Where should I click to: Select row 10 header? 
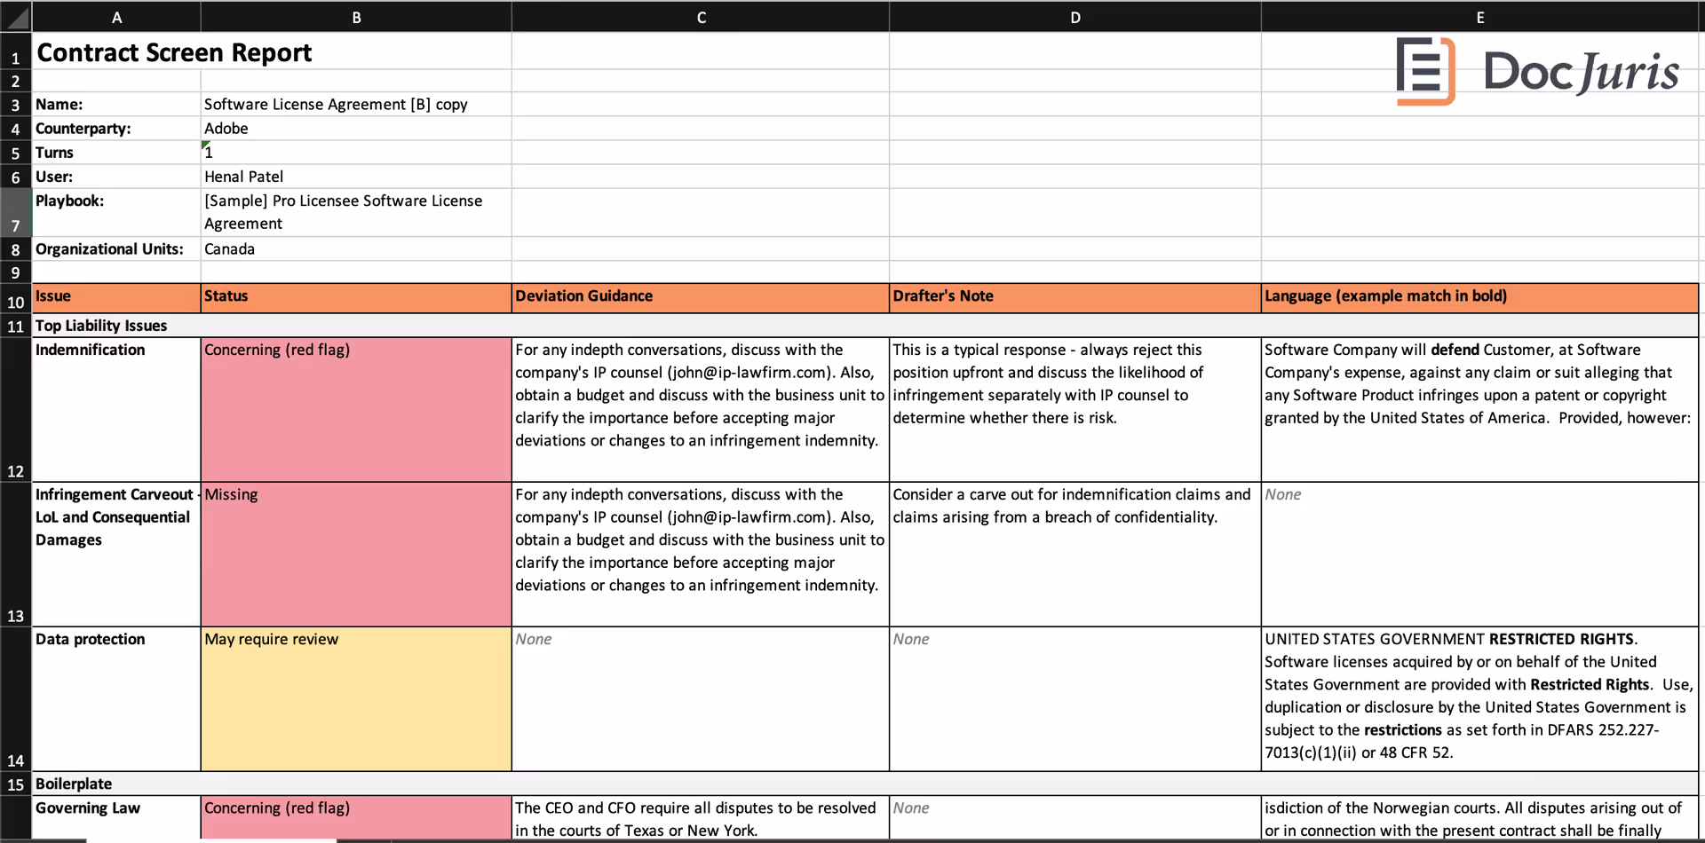[x=15, y=298]
